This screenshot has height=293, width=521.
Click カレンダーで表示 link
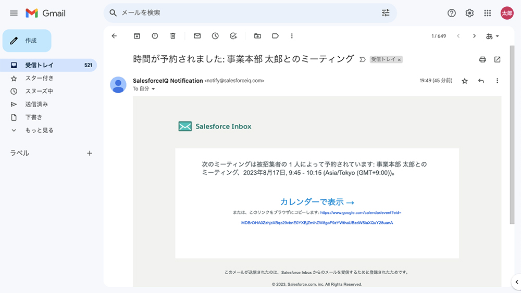(x=317, y=202)
